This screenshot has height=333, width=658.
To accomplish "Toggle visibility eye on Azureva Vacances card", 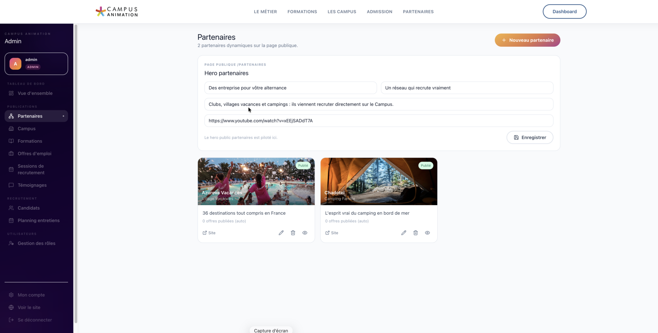I will pyautogui.click(x=305, y=233).
